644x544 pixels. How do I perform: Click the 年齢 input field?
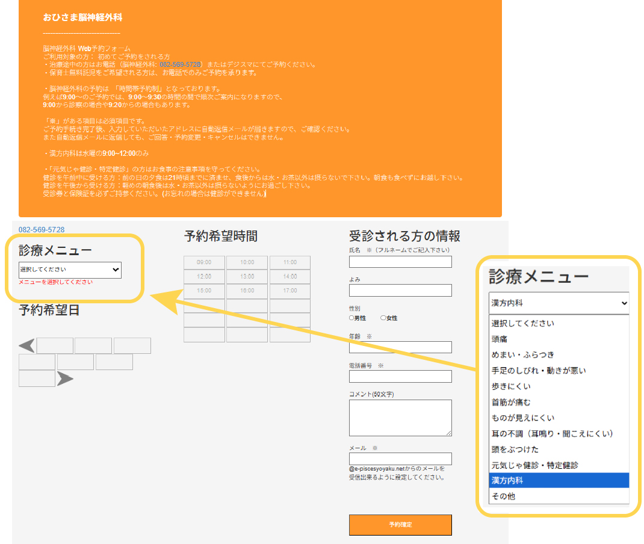coord(400,347)
